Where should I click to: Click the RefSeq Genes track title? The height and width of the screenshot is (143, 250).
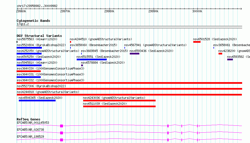click(x=28, y=119)
